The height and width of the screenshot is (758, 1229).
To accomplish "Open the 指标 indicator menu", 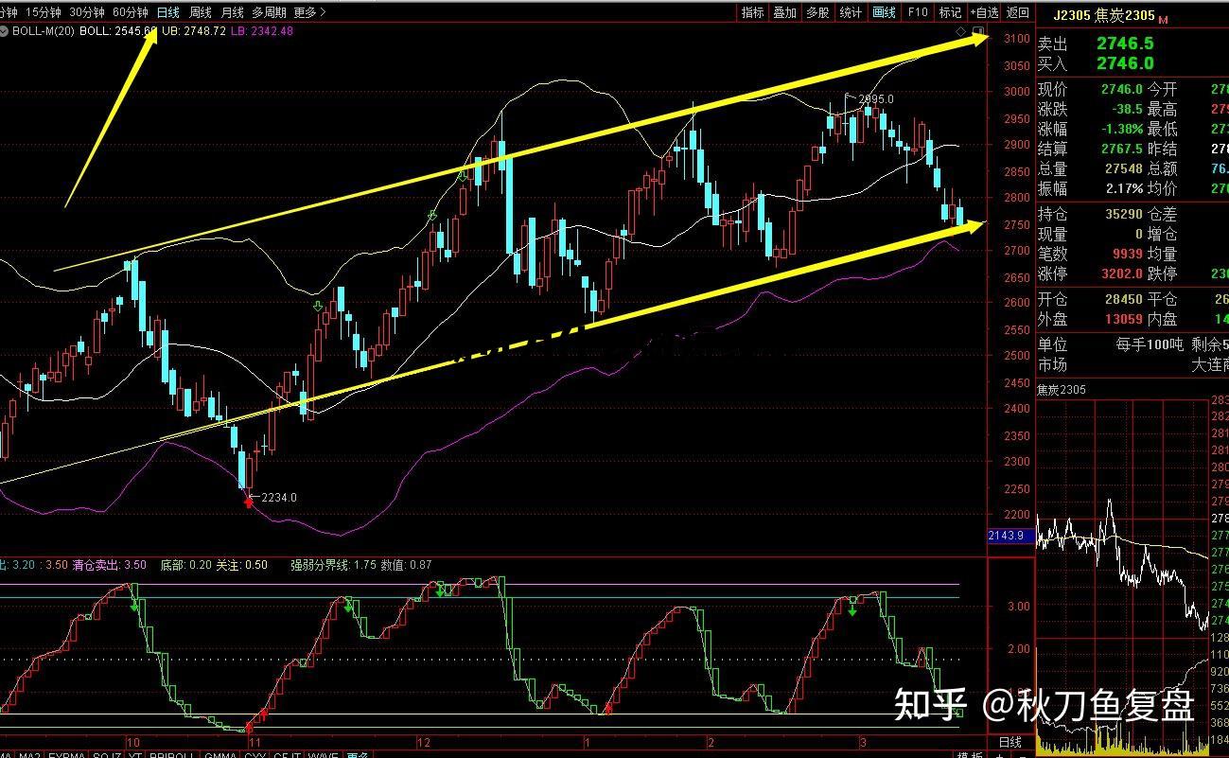I will (x=752, y=12).
